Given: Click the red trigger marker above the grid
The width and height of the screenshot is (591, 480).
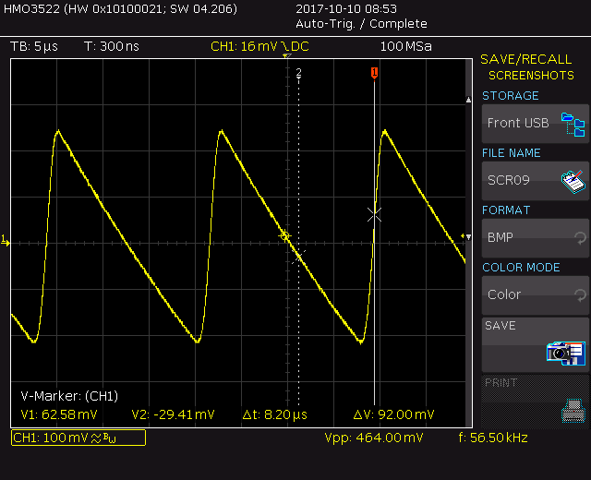Looking at the screenshot, I should (x=374, y=73).
